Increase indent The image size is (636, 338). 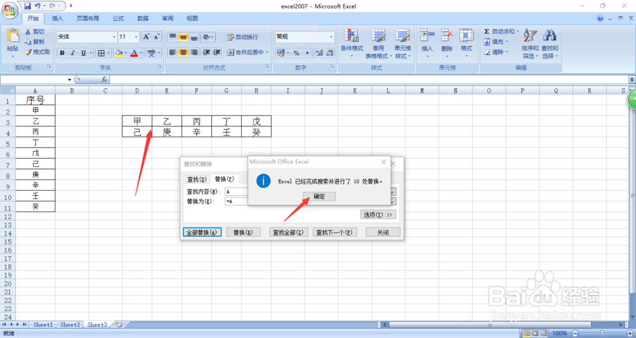click(x=217, y=53)
